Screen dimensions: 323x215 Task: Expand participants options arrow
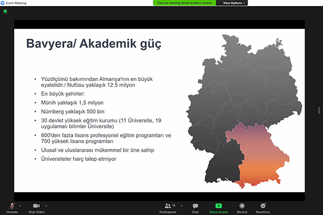click(x=181, y=206)
